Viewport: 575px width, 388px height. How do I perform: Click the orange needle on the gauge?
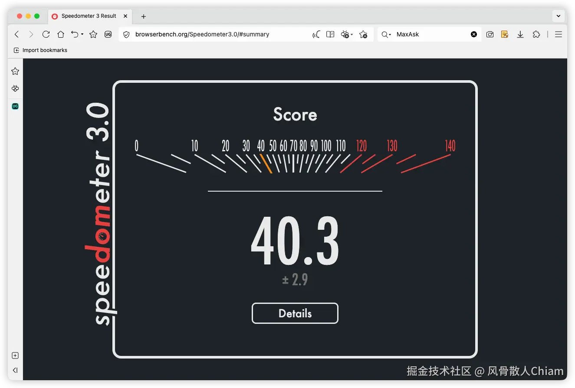[266, 164]
